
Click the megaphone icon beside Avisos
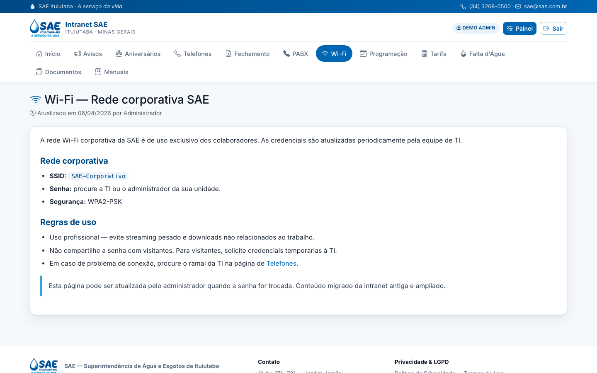coord(77,53)
